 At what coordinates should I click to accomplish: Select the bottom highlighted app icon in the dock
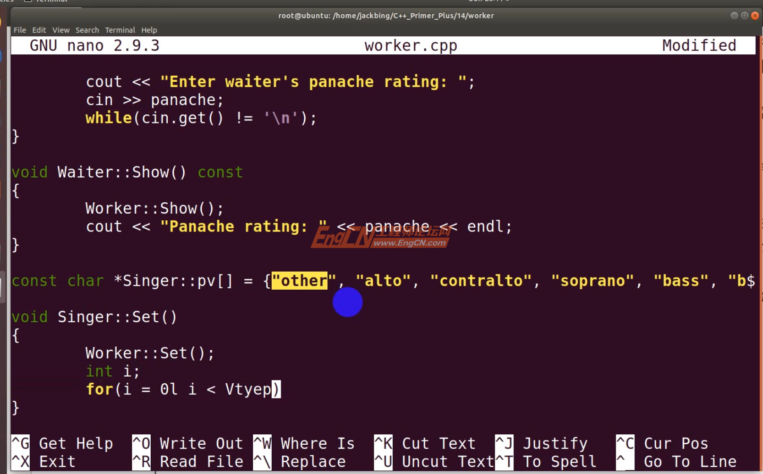(2, 286)
